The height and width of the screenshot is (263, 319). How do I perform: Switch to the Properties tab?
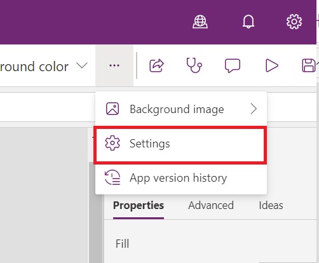[139, 205]
